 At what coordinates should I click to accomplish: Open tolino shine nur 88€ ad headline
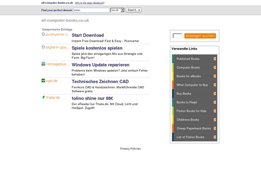pos(92,98)
